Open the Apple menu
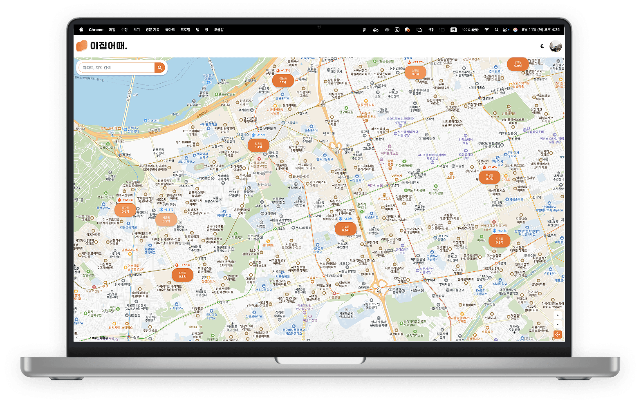Image resolution: width=641 pixels, height=404 pixels. (81, 30)
